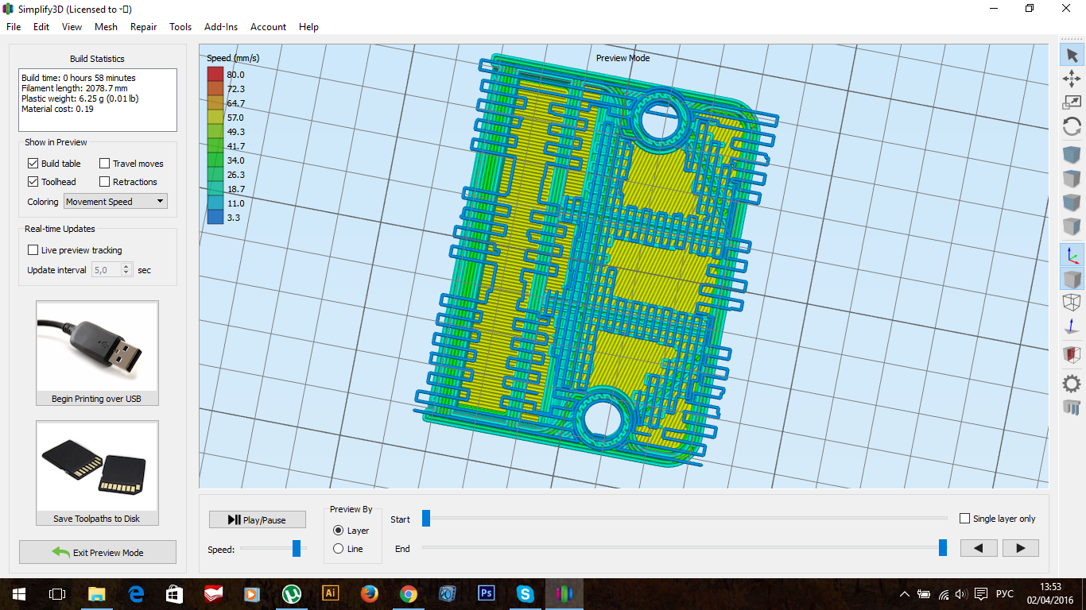The height and width of the screenshot is (610, 1086).
Task: Click Exit Preview Mode button
Action: 98,553
